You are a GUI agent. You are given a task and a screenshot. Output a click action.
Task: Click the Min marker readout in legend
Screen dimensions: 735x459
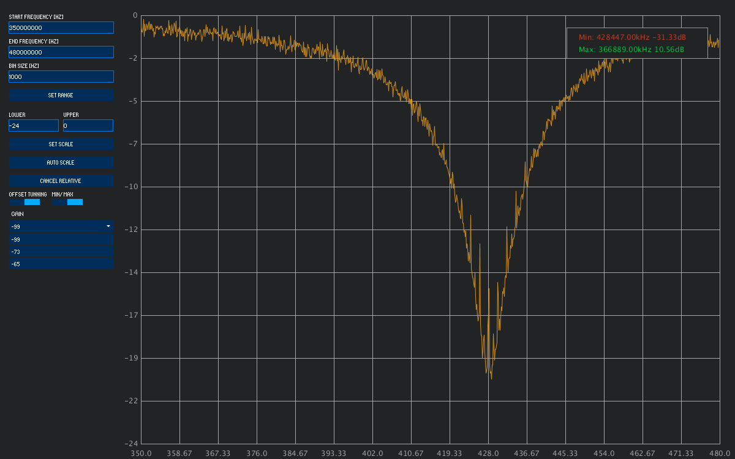[x=632, y=37]
